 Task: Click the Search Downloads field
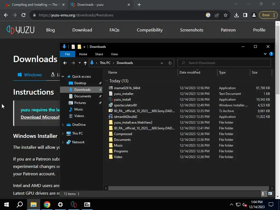point(224,63)
